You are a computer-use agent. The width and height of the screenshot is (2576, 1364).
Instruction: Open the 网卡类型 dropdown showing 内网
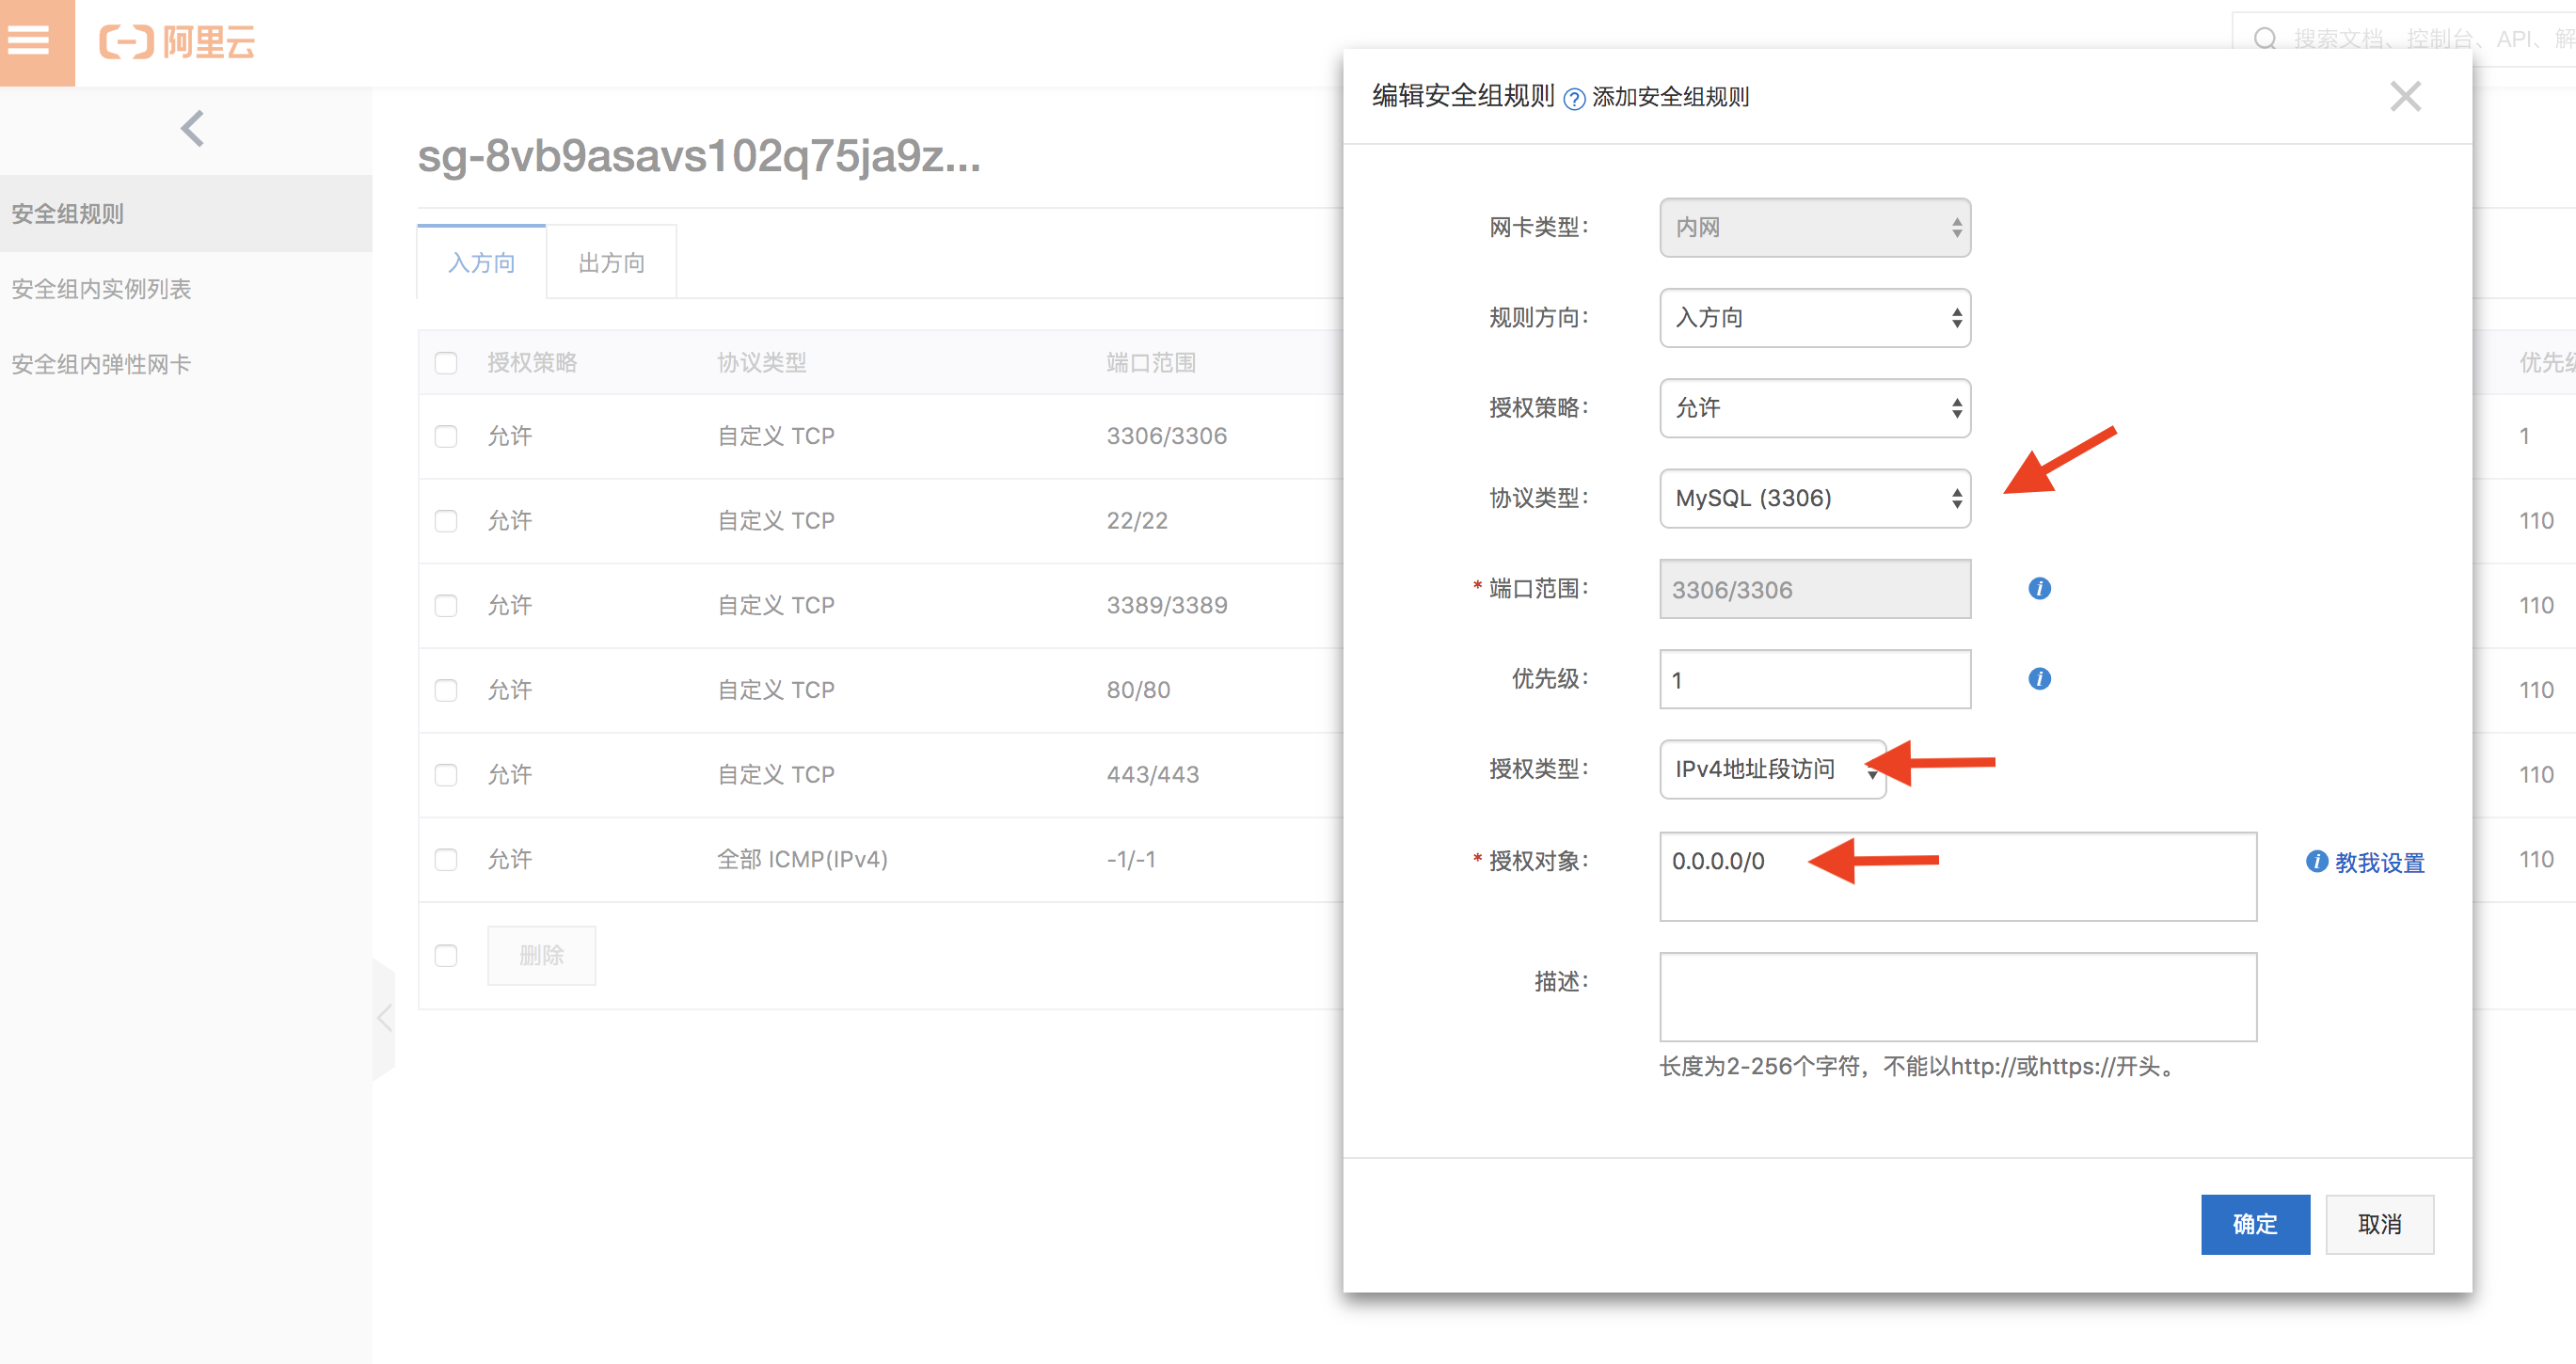pyautogui.click(x=1814, y=227)
